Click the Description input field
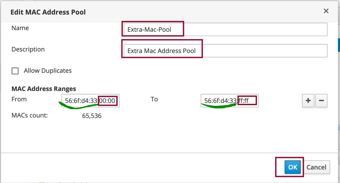340x183 pixels. point(225,51)
